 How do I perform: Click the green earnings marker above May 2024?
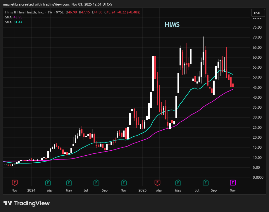pos(69,183)
